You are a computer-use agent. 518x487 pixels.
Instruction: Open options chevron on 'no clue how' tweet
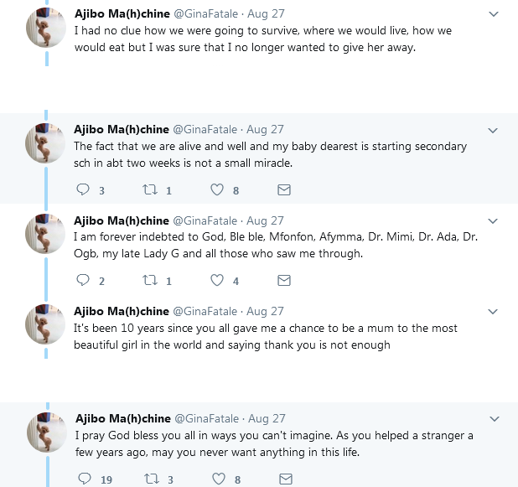point(494,14)
